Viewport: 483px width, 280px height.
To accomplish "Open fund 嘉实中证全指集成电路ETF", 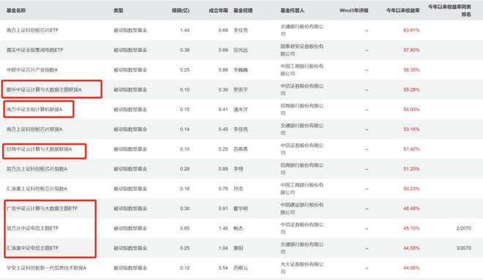I will coord(35,50).
